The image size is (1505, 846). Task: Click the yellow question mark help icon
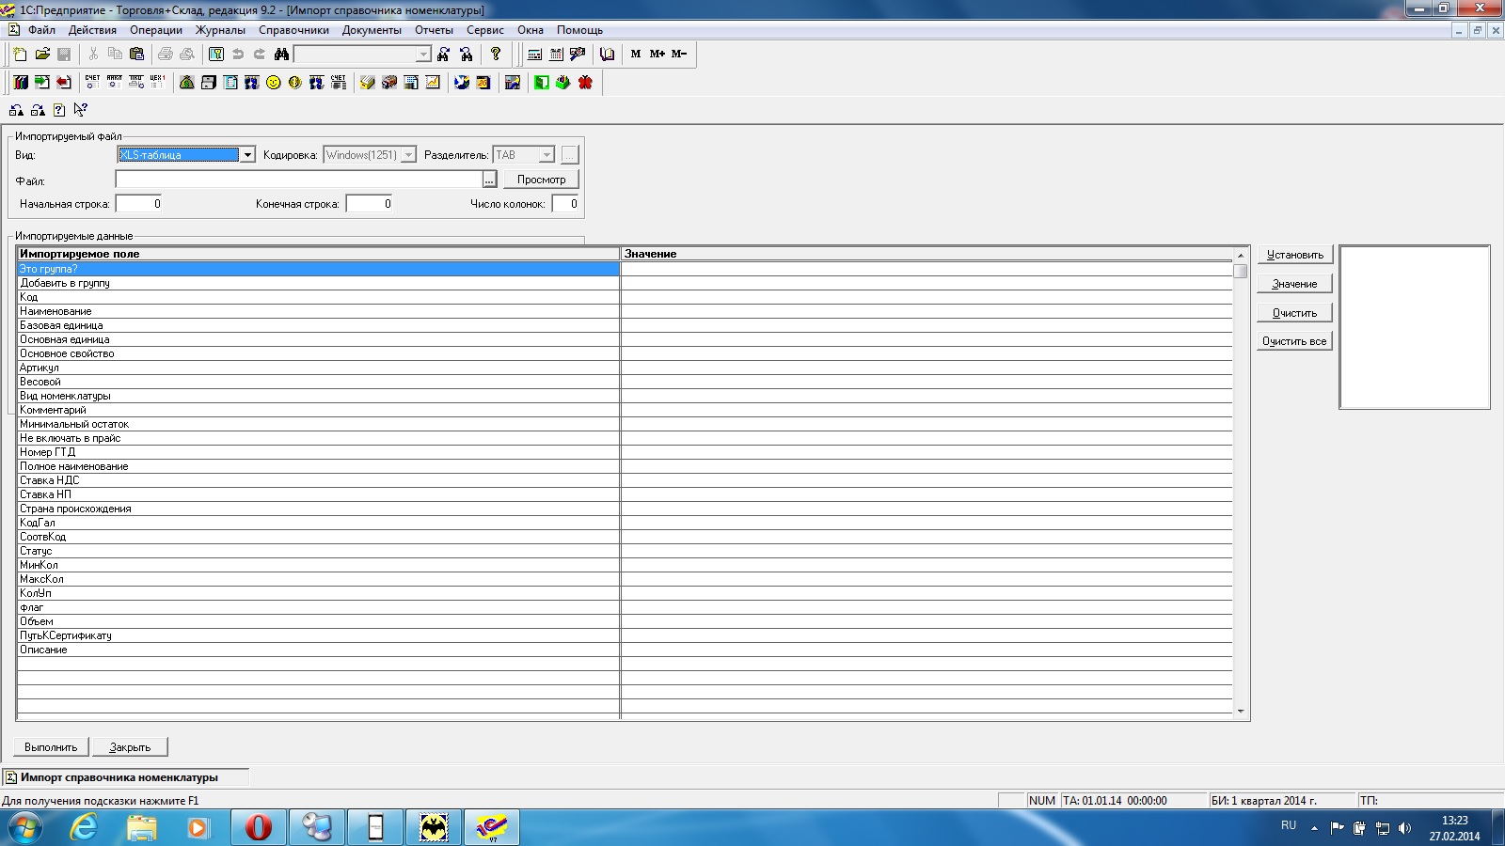[496, 55]
